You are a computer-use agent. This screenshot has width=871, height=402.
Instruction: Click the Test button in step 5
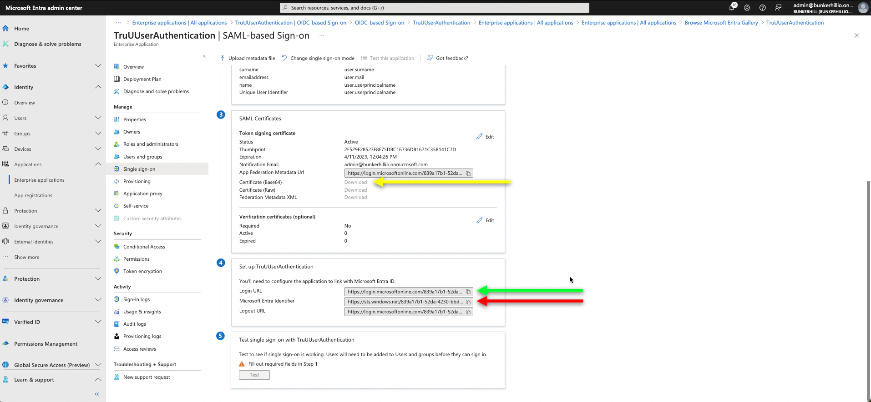[254, 375]
